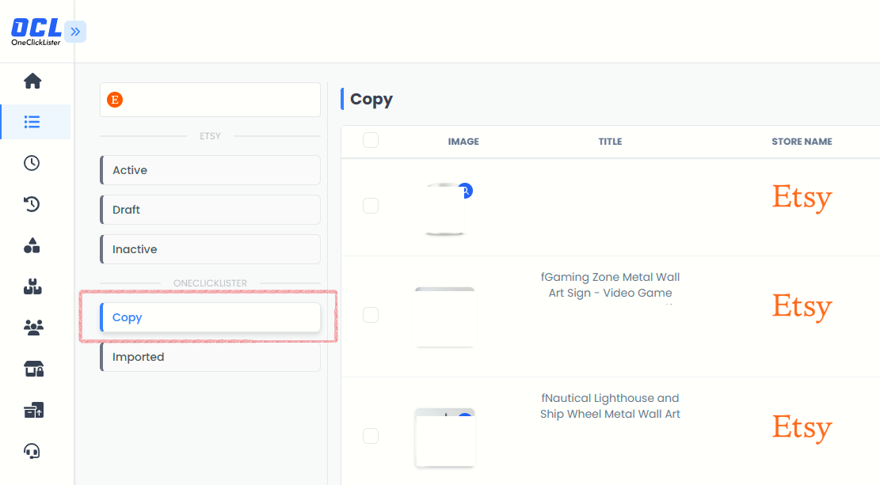
Task: Open the users group icon in the sidebar
Action: tap(33, 328)
